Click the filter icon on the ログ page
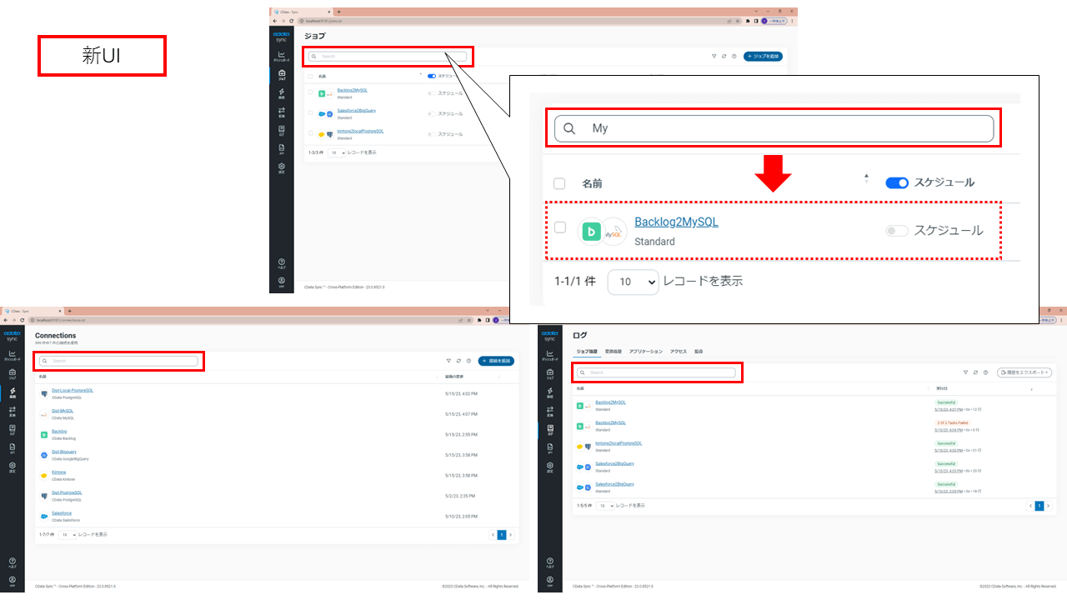 pos(965,372)
